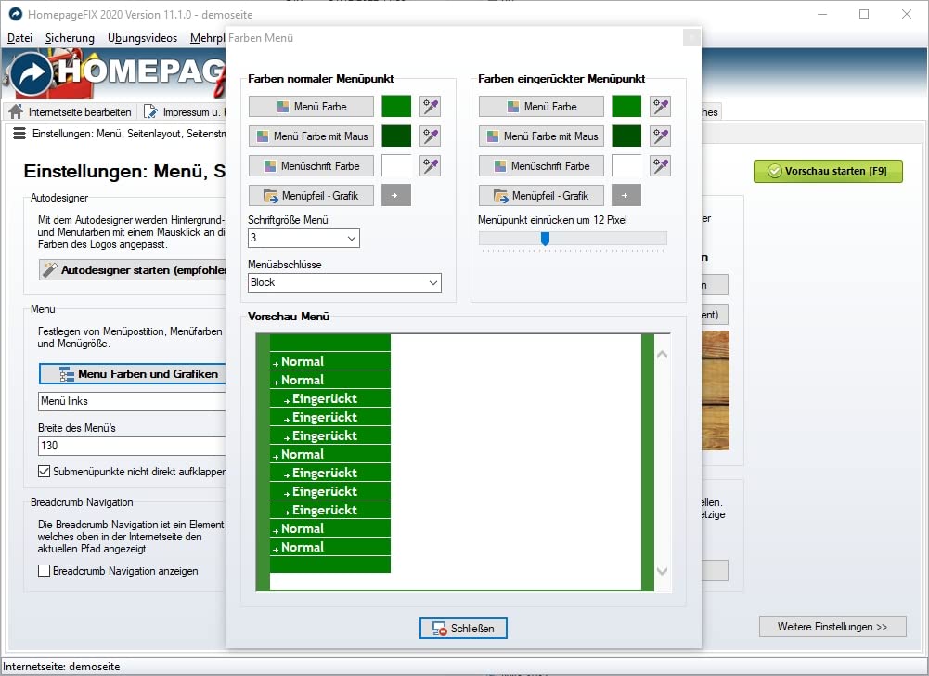Close the Farben Menü dialog via X

690,38
